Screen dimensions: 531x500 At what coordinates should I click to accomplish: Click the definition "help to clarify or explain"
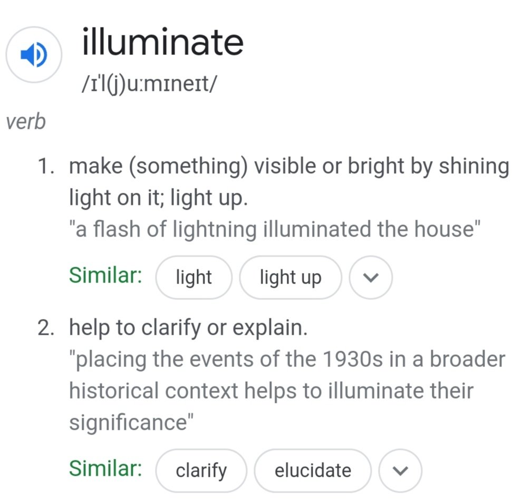tap(188, 328)
